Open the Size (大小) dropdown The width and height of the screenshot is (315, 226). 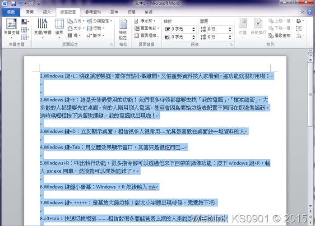(x=76, y=28)
